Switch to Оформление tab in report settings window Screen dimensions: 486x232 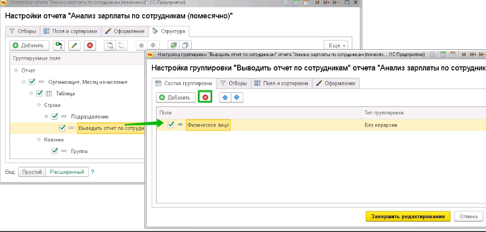point(125,31)
